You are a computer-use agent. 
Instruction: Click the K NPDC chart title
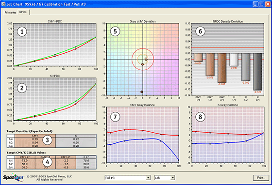pos(54,76)
